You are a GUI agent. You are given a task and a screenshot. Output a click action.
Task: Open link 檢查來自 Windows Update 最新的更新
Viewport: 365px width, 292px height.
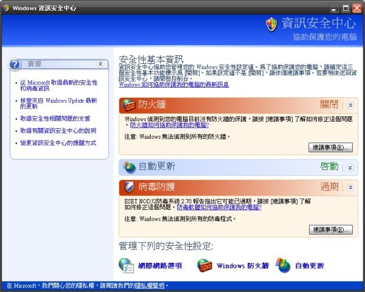pos(58,103)
